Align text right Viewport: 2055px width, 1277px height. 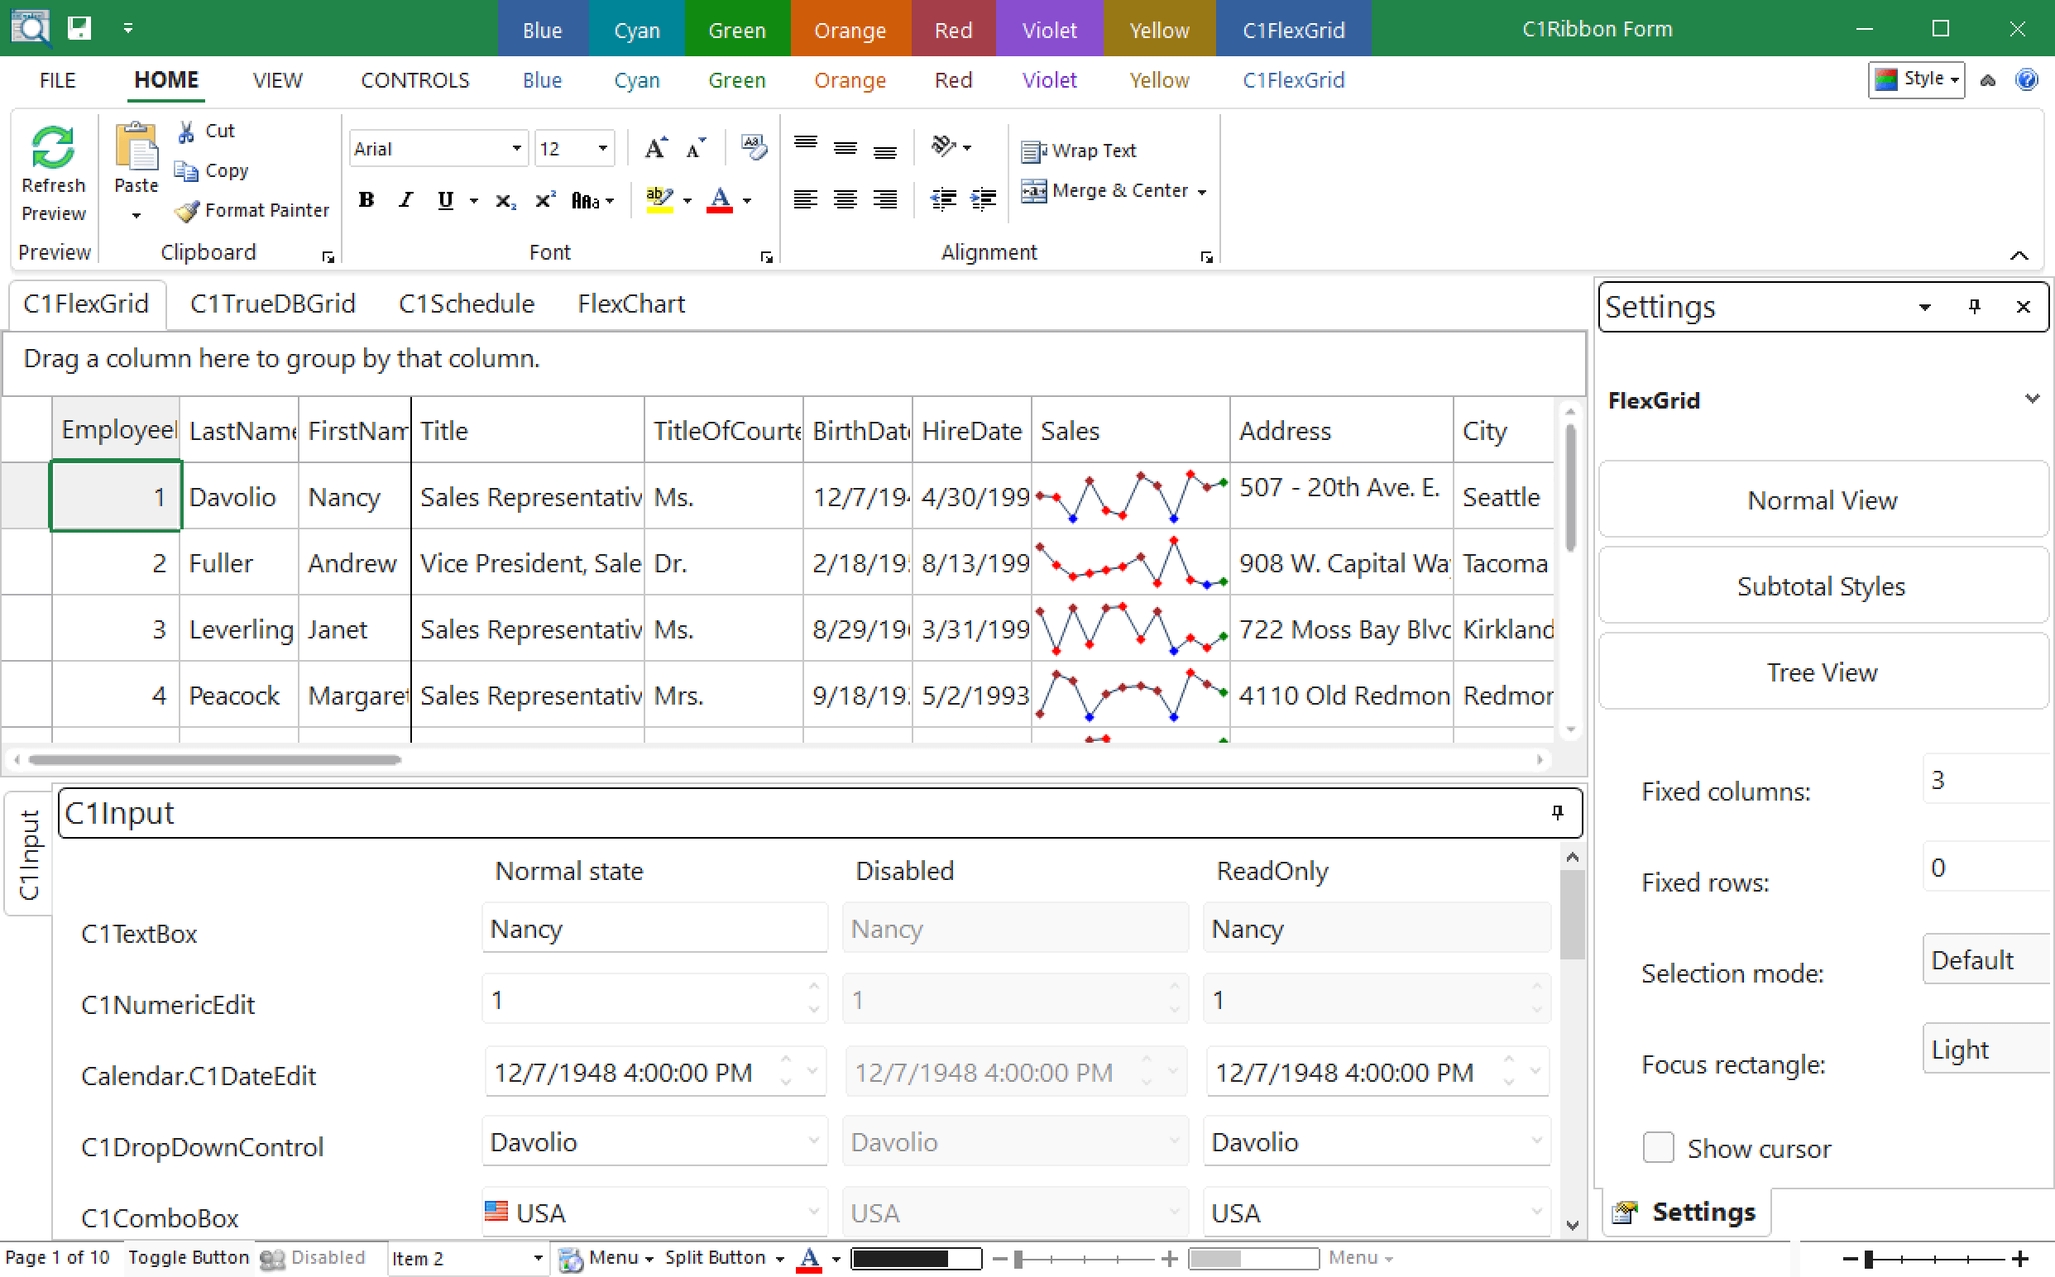point(884,199)
